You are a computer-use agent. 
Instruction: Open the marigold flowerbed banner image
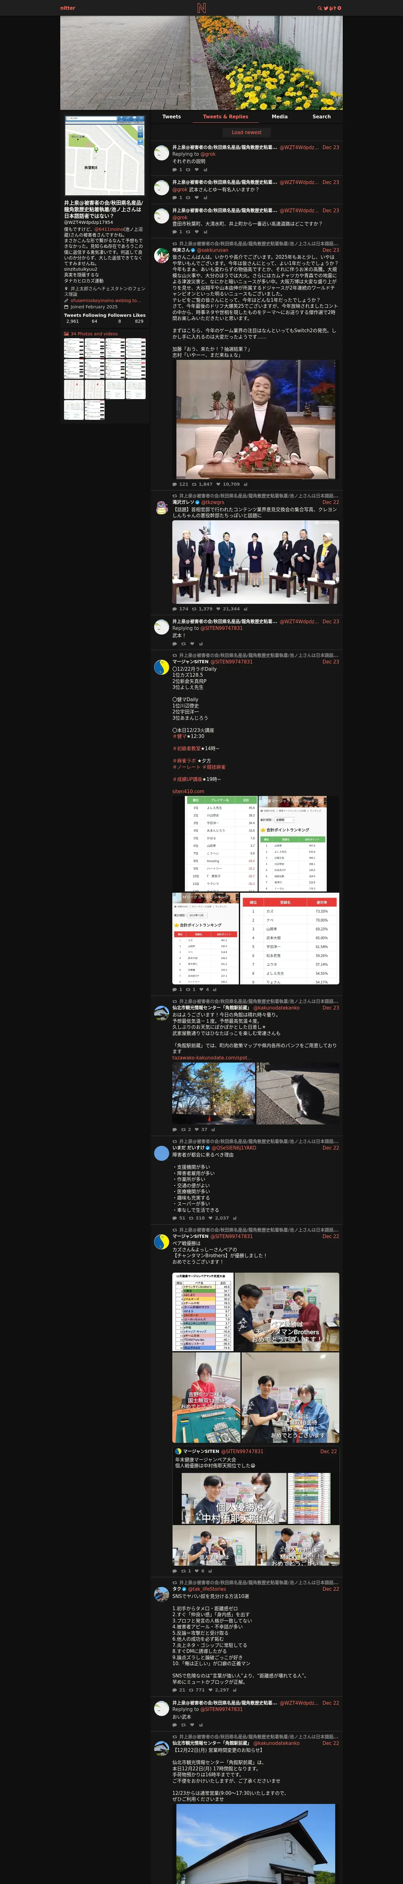click(x=201, y=63)
